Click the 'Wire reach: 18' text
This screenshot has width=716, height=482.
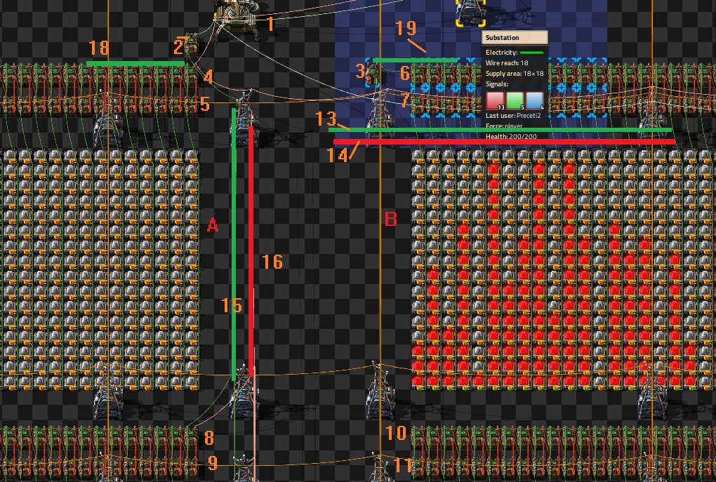tap(506, 63)
